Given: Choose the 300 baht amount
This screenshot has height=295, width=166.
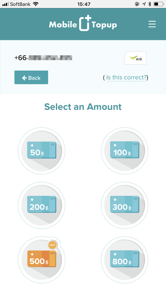Looking at the screenshot, I should coord(124,205).
